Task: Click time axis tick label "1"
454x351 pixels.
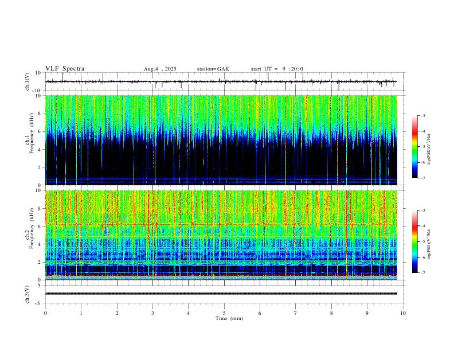Action: (81, 313)
